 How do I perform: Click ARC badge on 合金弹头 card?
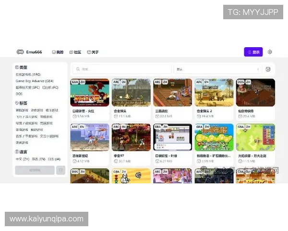[116, 82]
